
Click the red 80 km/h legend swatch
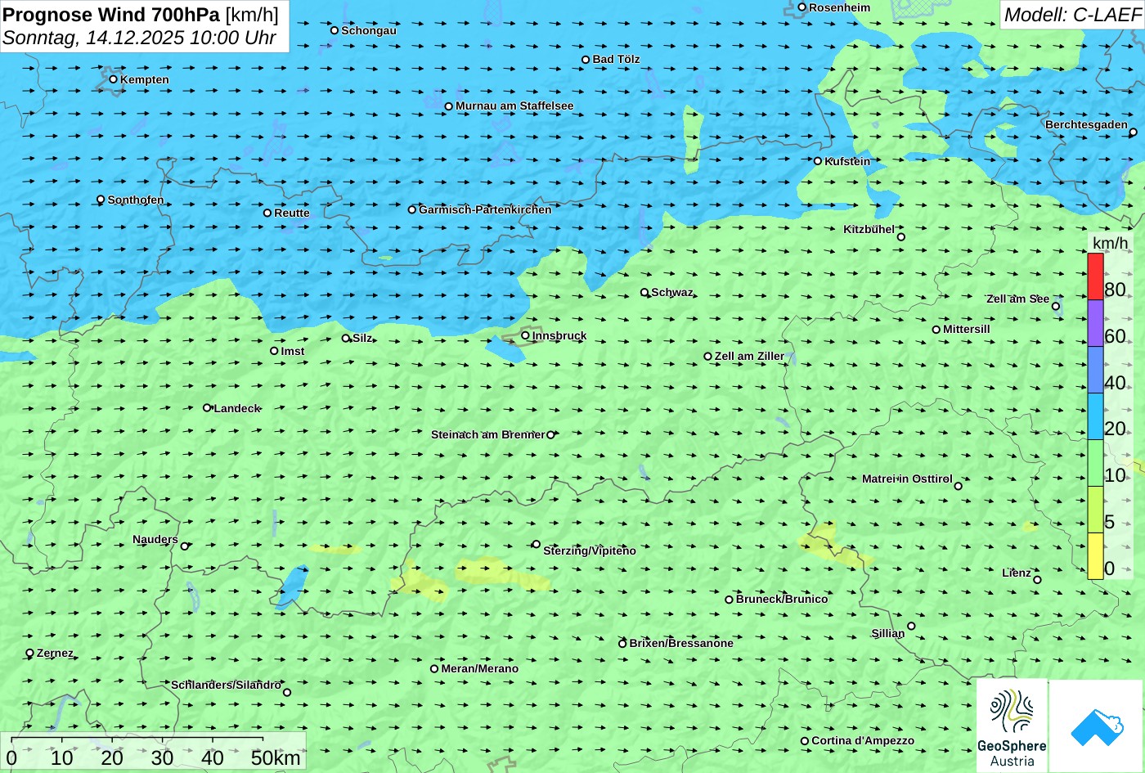tap(1095, 276)
